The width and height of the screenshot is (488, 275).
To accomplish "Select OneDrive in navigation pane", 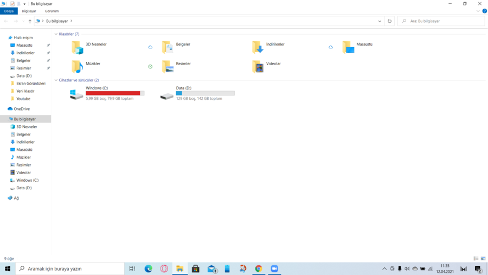I will [22, 108].
